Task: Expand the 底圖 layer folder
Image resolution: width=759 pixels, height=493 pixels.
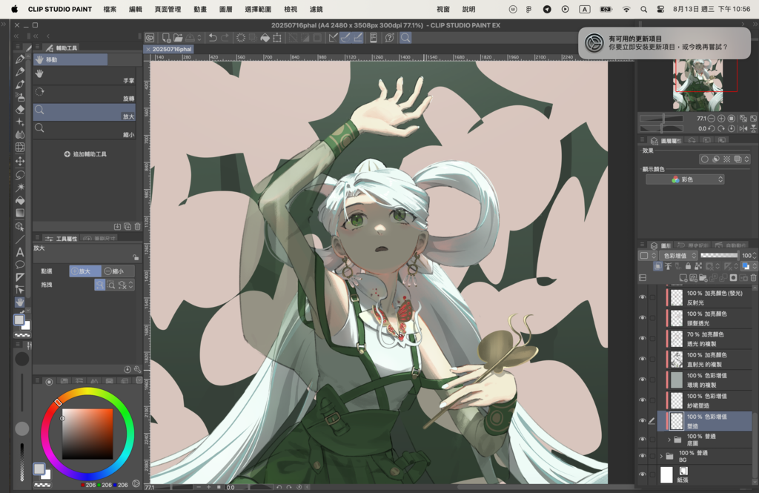Action: (x=669, y=440)
